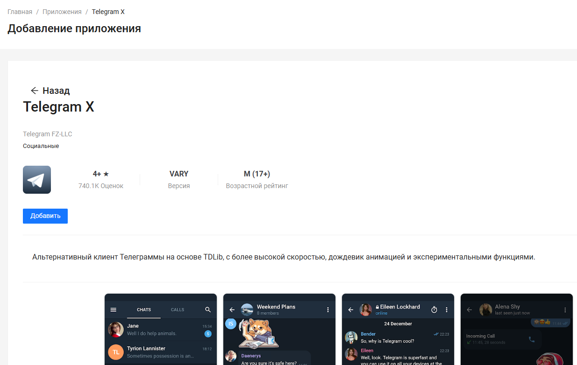
Task: Open the three-dot menu in Weekend Plans header
Action: (x=328, y=309)
